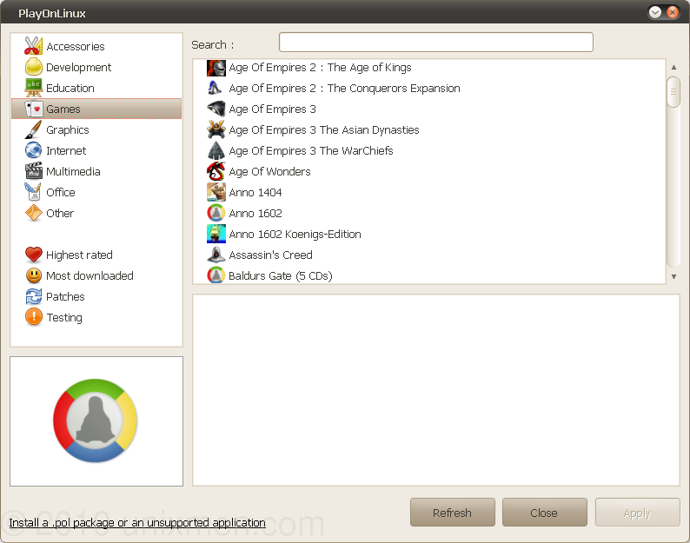Screen dimensions: 690x543
Task: Show Highest rated applications
Action: click(x=96, y=255)
